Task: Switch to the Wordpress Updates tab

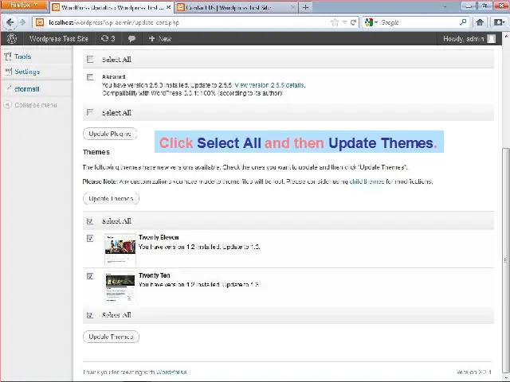Action: point(111,7)
